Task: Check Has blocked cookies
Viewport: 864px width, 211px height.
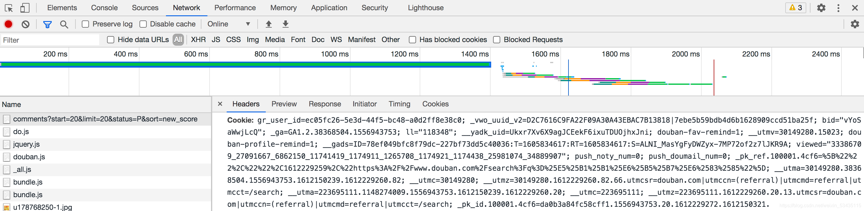Action: (412, 40)
